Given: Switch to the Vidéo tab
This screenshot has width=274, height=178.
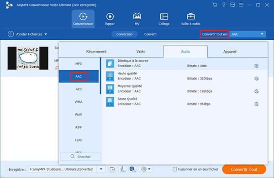Looking at the screenshot, I should click(x=141, y=52).
